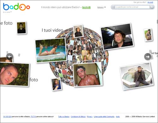
Task: Open the Tutto su Badoo link
Action: pos(64,117)
